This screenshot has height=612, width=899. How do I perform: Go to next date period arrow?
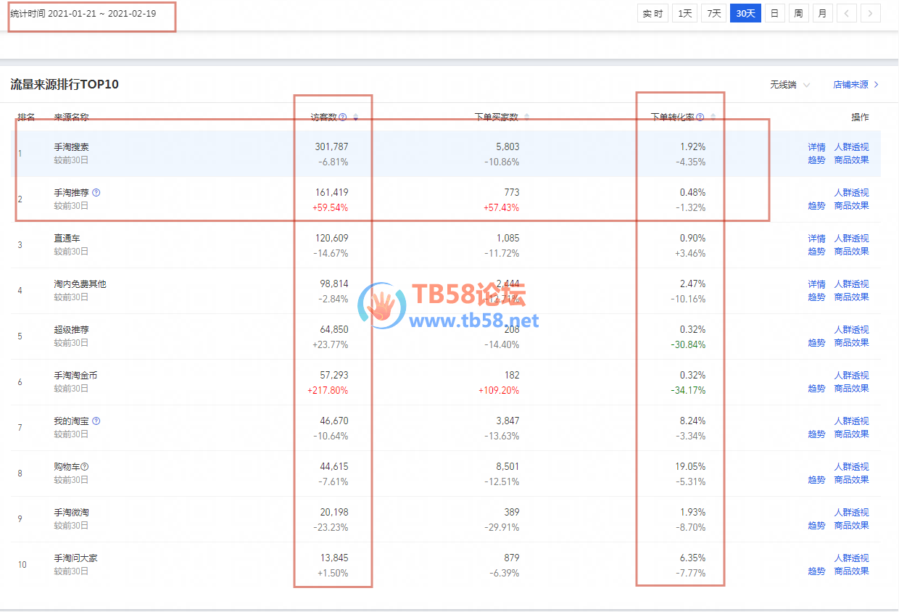(x=871, y=13)
